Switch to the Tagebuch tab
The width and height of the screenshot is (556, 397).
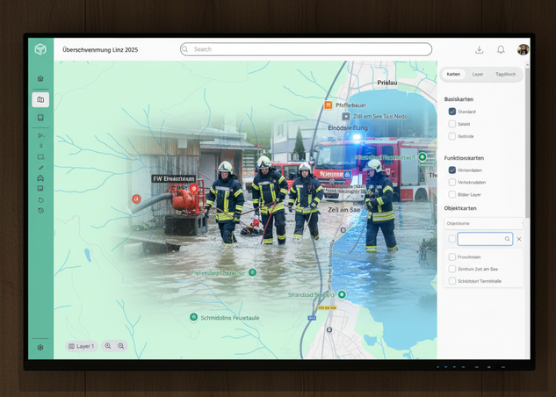pos(505,75)
